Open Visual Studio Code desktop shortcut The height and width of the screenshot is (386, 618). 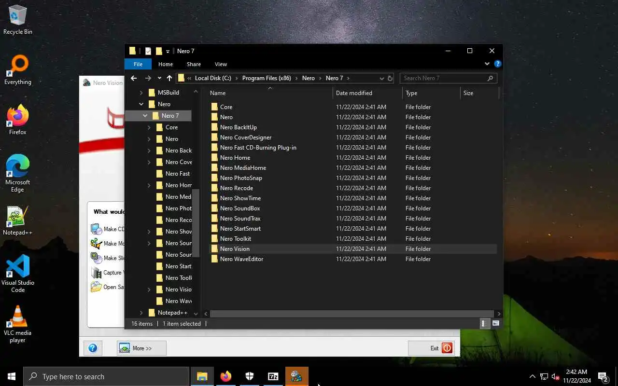[x=18, y=274]
